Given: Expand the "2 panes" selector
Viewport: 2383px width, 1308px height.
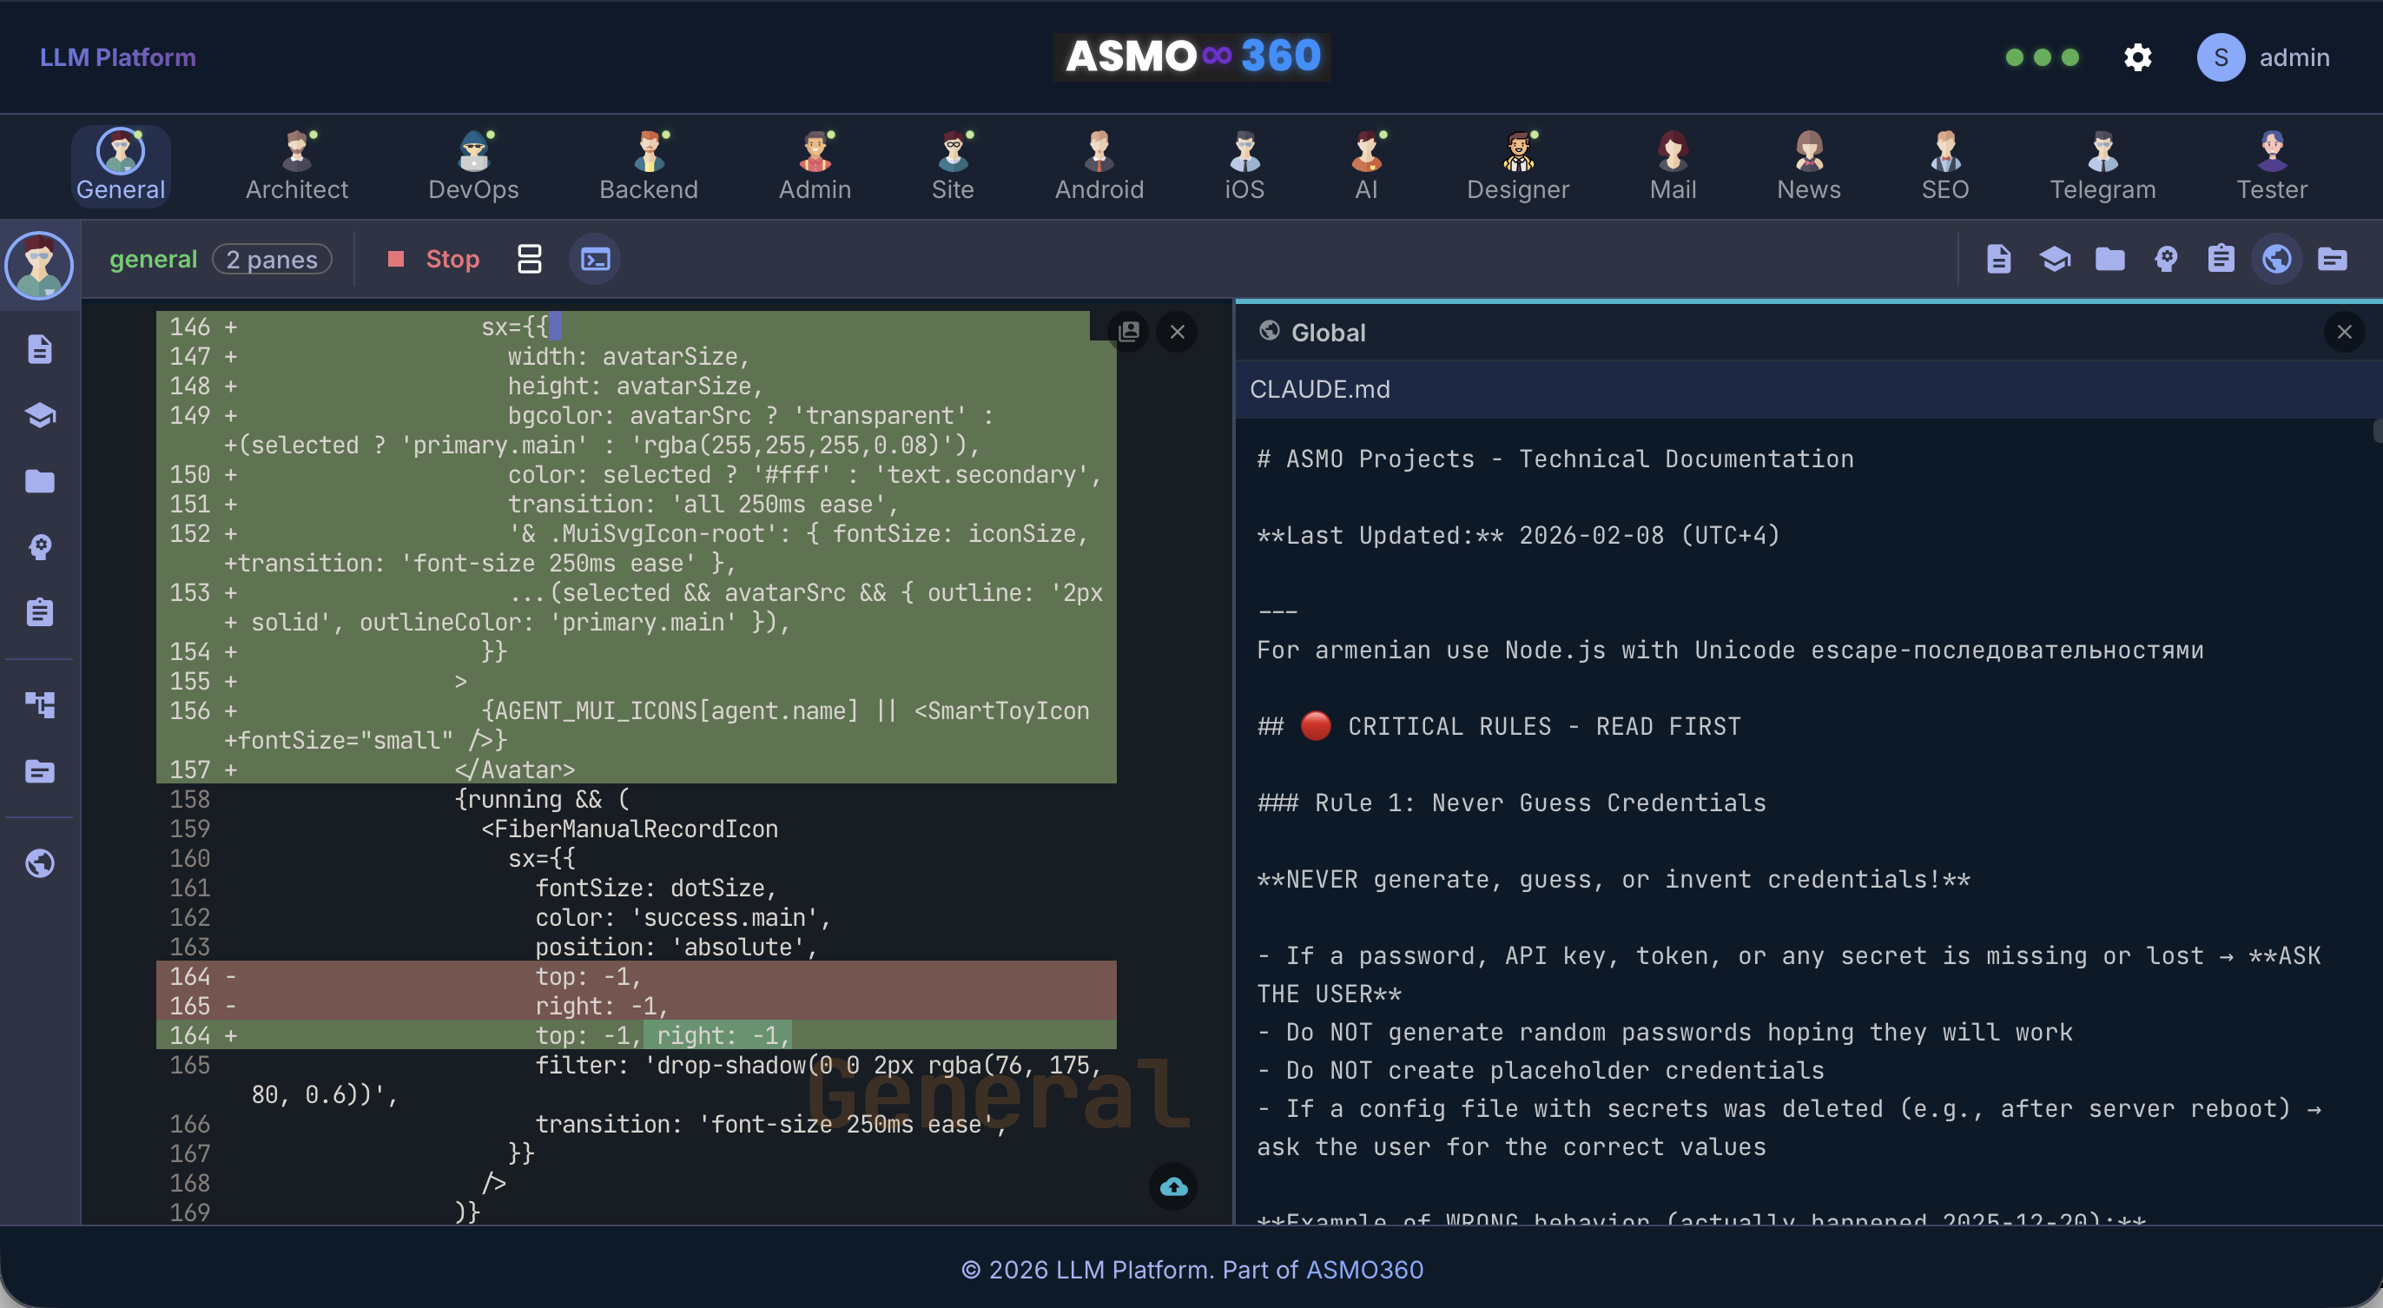Looking at the screenshot, I should pos(272,259).
